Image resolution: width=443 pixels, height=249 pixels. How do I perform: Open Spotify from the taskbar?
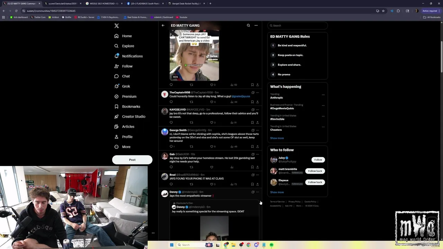[x=271, y=245]
